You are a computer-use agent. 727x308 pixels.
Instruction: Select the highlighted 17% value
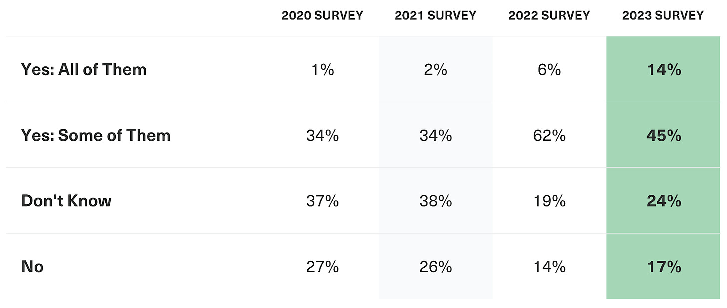click(663, 267)
